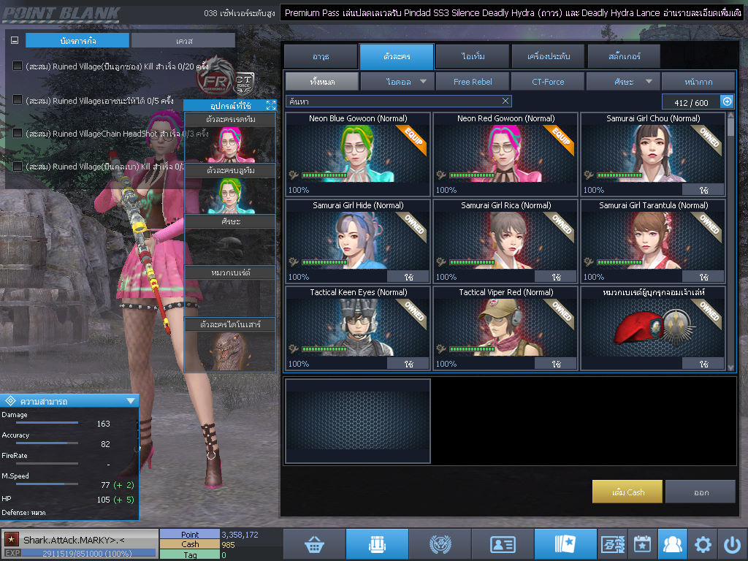Image resolution: width=748 pixels, height=561 pixels.
Task: Select the Samurai Girl Tarantula card
Action: point(653,241)
